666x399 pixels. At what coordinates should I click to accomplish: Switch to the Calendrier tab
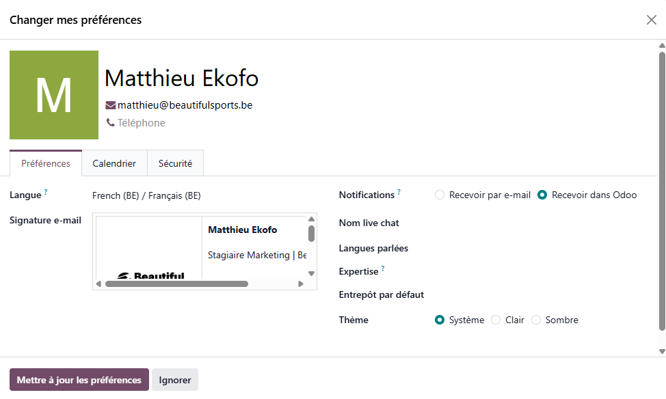pyautogui.click(x=114, y=163)
